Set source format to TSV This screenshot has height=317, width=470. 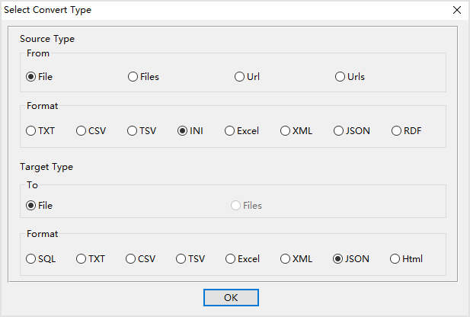click(x=133, y=130)
